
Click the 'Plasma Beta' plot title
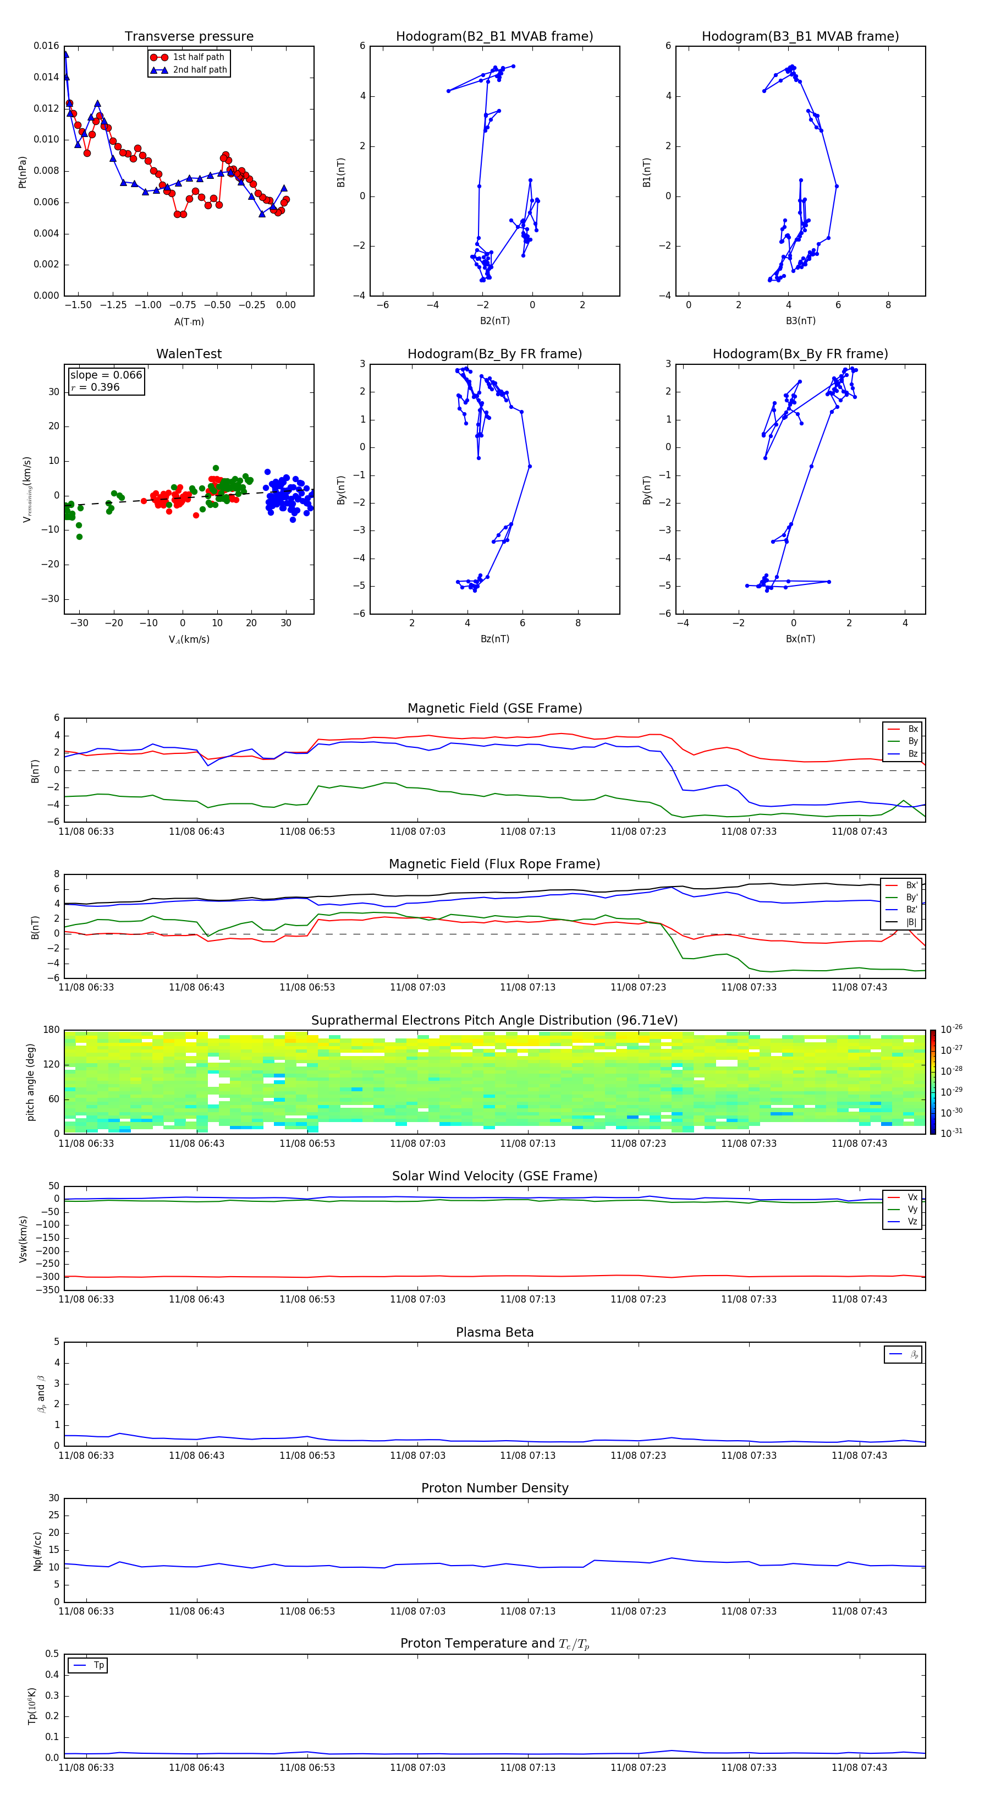point(494,1333)
